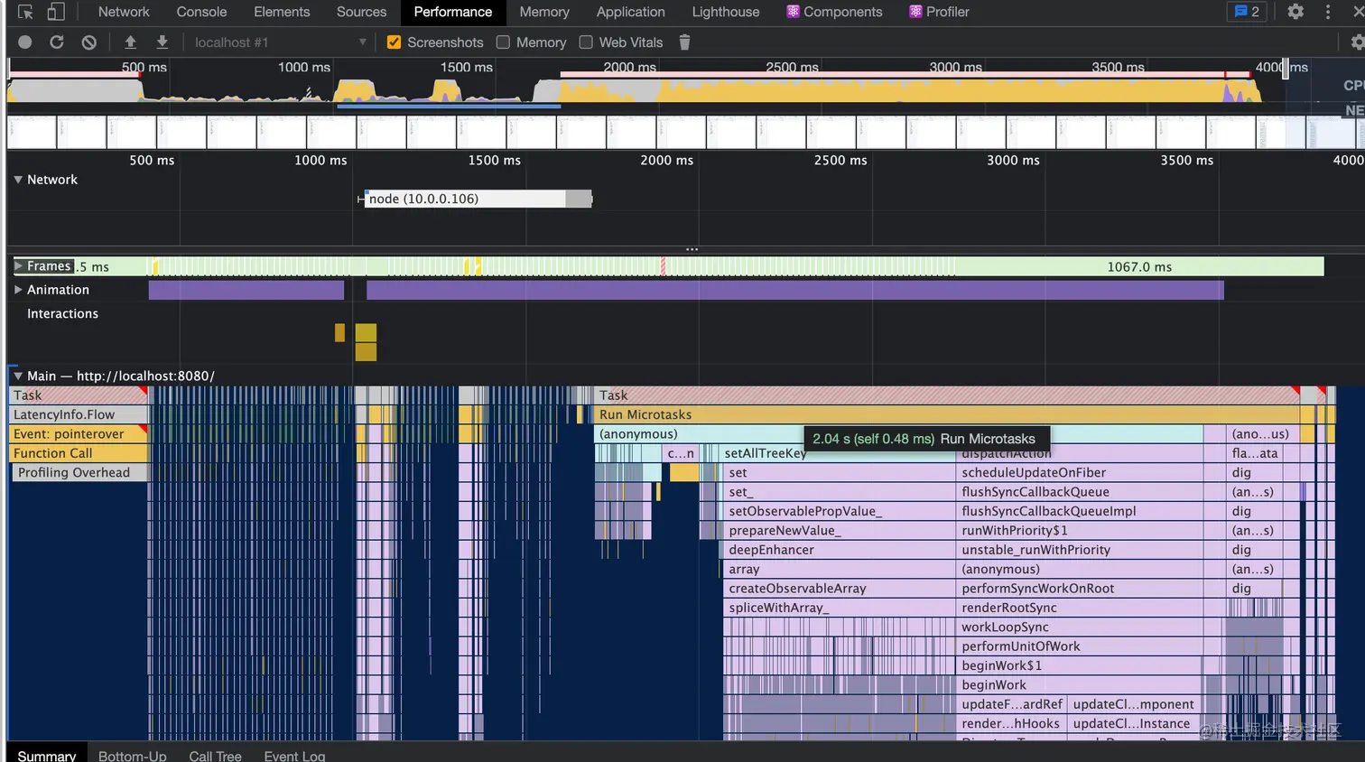Open capture settings gear in Performance toolbar
Screen dimensions: 1365x762
click(1357, 42)
